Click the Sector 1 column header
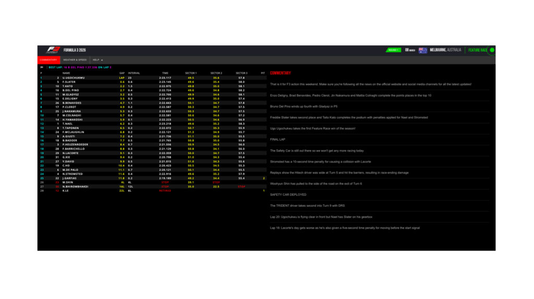534x299 pixels. (x=191, y=73)
